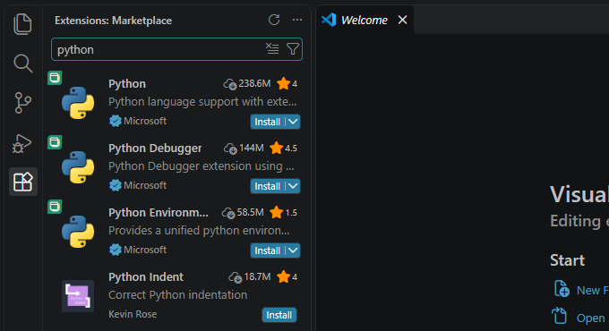Screen dimensions: 609x331
Task: Click the 4.5 star rating of Python Debugger
Action: point(284,148)
